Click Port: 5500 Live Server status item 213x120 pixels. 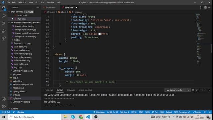coord(158,112)
